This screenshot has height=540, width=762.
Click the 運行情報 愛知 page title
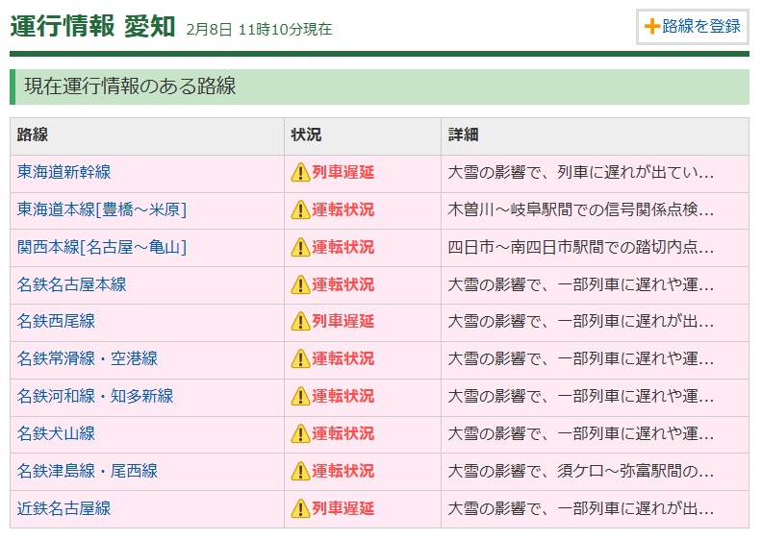92,26
